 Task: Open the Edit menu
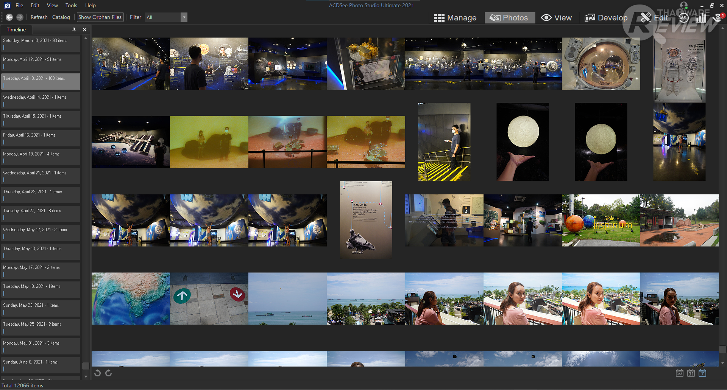click(x=35, y=5)
